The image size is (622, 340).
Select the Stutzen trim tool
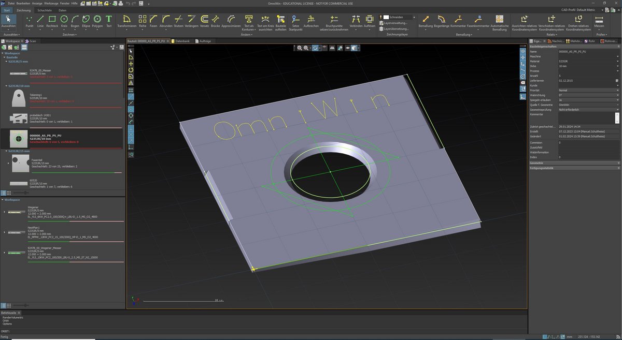tap(178, 21)
